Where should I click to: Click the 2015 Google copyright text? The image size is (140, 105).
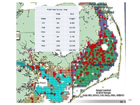click(104, 93)
